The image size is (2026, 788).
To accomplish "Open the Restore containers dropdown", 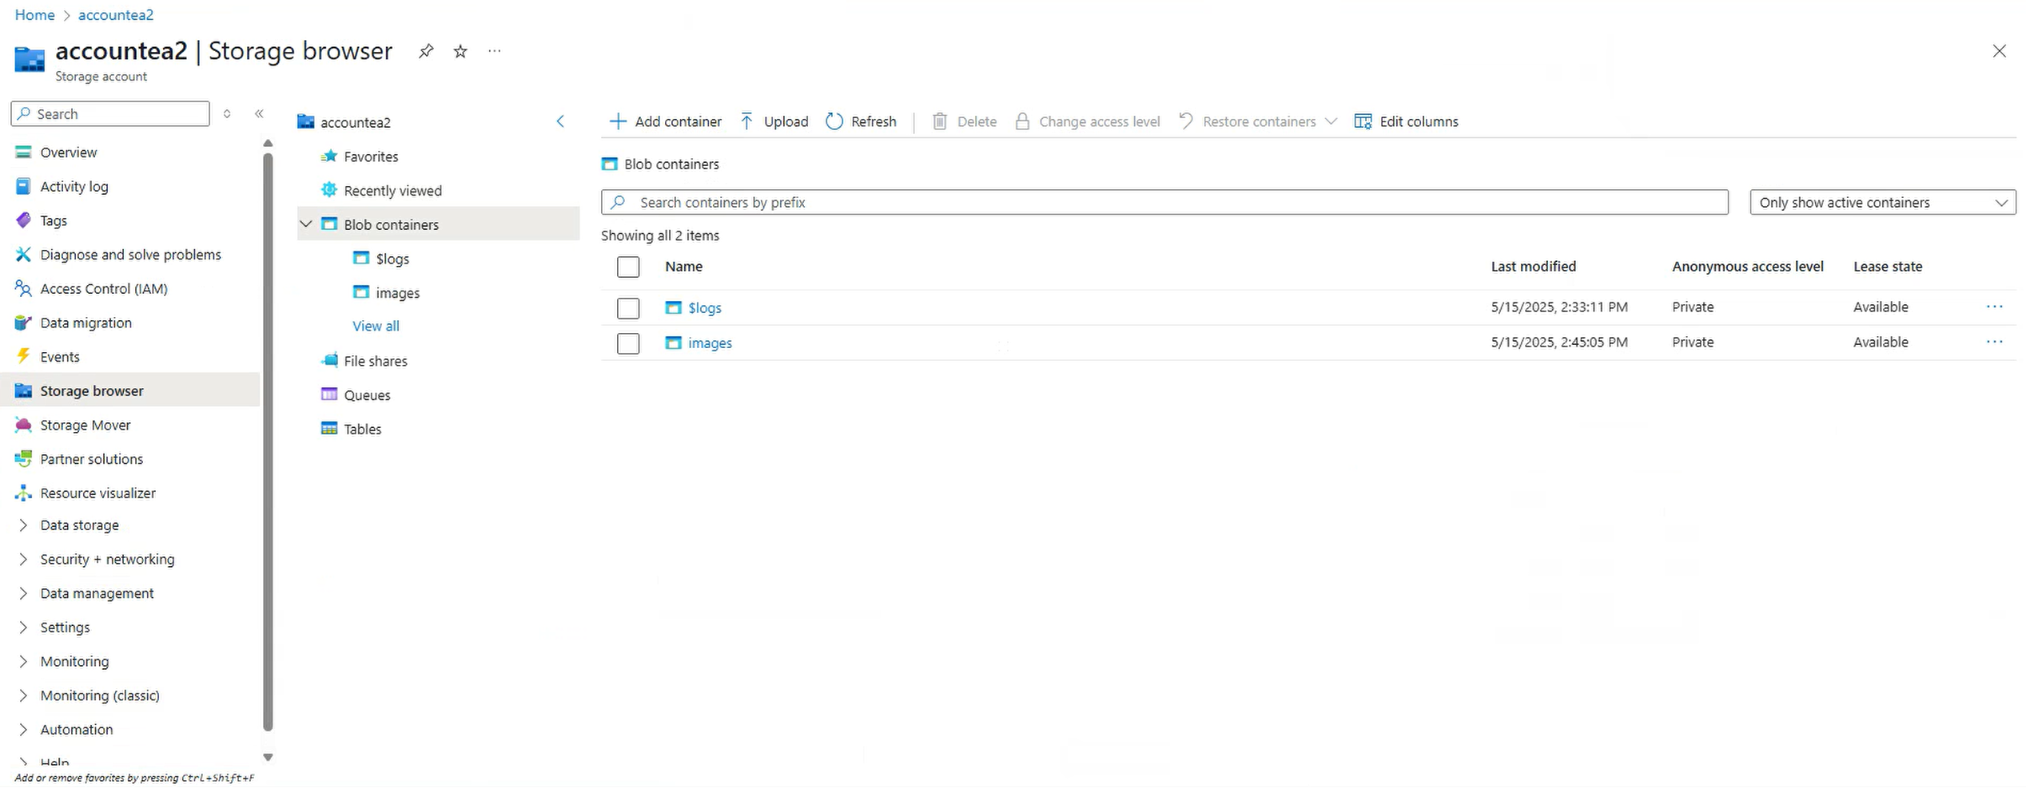I will [1258, 121].
